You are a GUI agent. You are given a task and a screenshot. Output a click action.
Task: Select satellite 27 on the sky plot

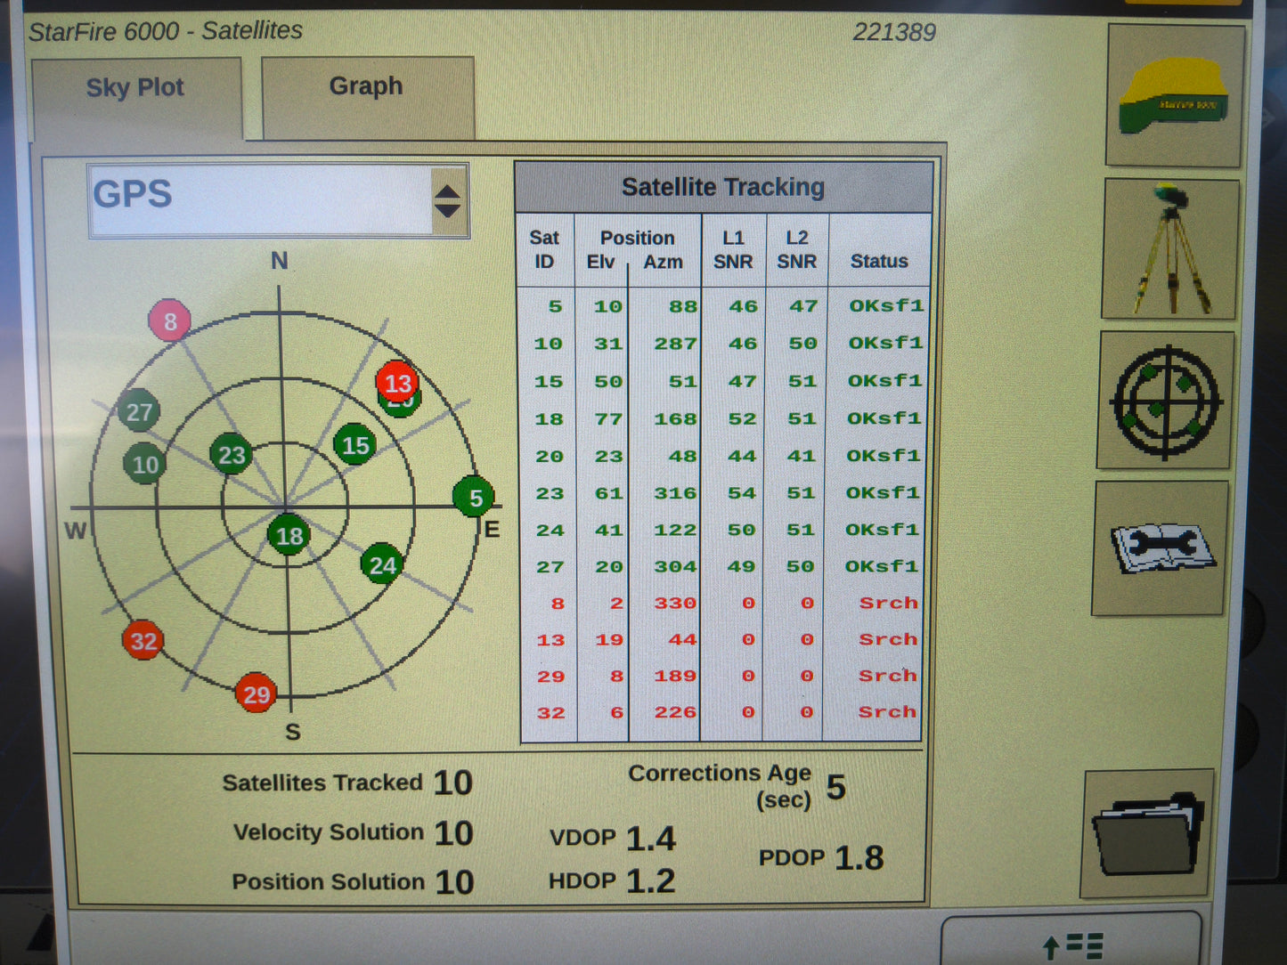[x=138, y=411]
